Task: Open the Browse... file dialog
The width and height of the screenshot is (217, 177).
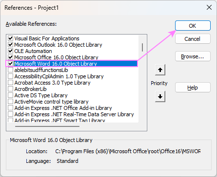Action: click(193, 56)
